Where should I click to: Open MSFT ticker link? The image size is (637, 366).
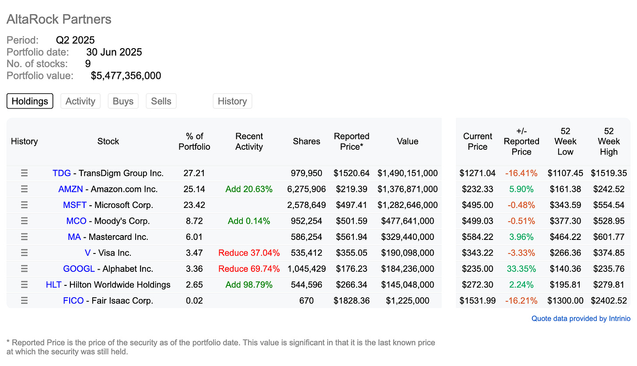tap(75, 205)
